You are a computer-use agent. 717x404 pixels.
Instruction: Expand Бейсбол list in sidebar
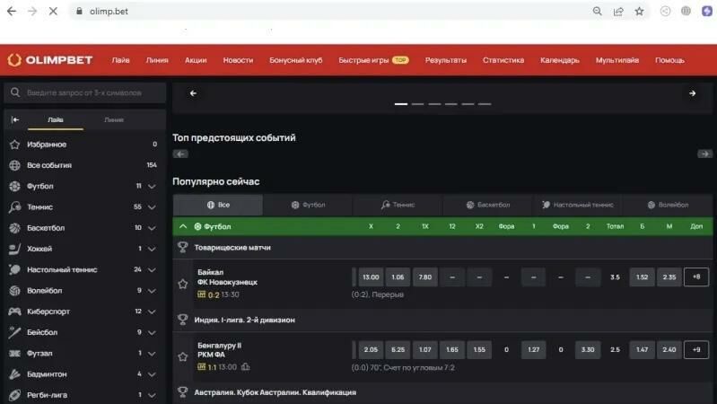point(153,332)
